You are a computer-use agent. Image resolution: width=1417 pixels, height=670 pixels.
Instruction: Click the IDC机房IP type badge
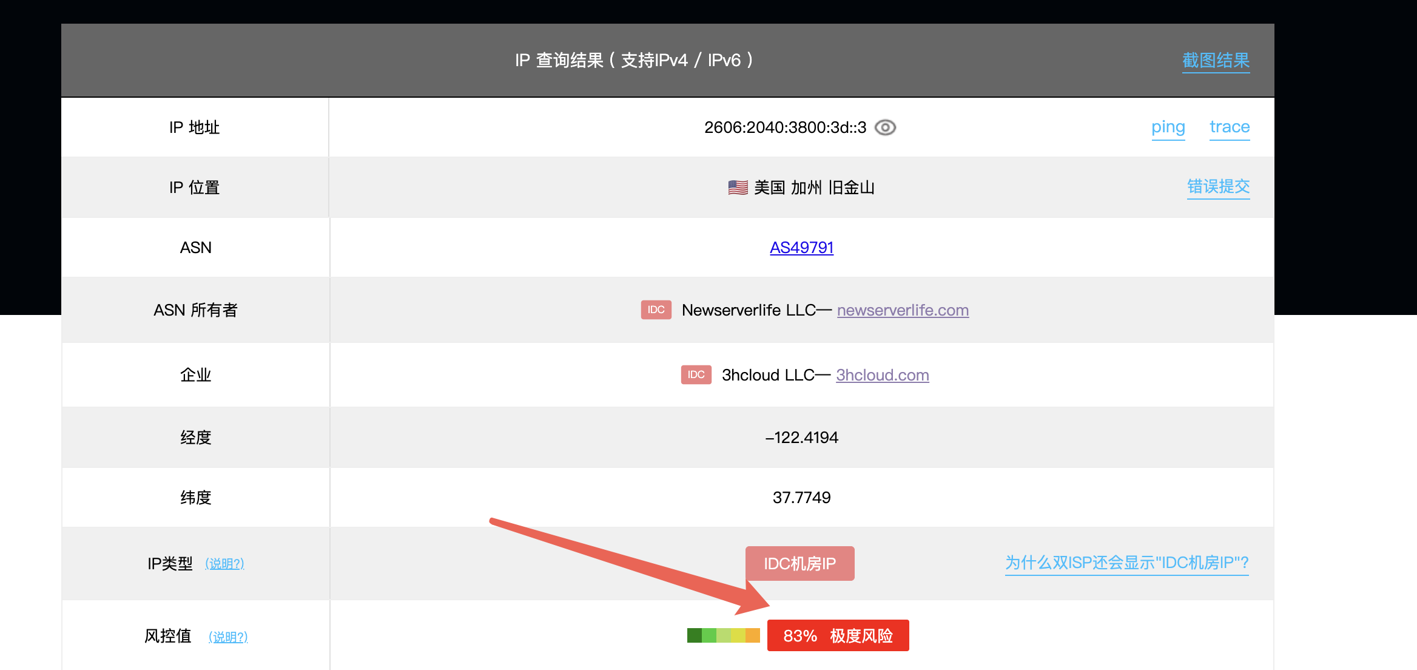799,563
